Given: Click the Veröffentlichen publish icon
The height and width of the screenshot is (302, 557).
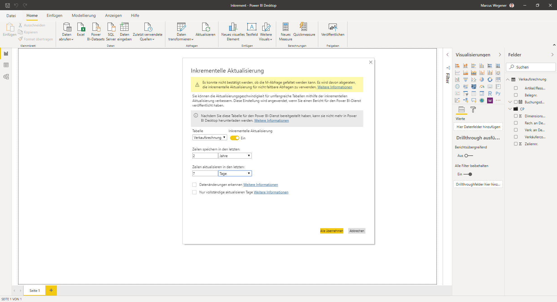Looking at the screenshot, I should pos(333,27).
